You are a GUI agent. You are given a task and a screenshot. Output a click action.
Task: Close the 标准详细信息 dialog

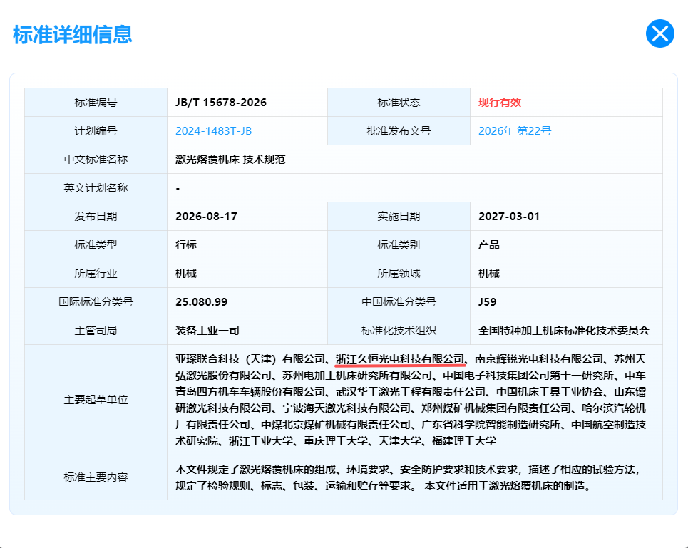point(659,33)
